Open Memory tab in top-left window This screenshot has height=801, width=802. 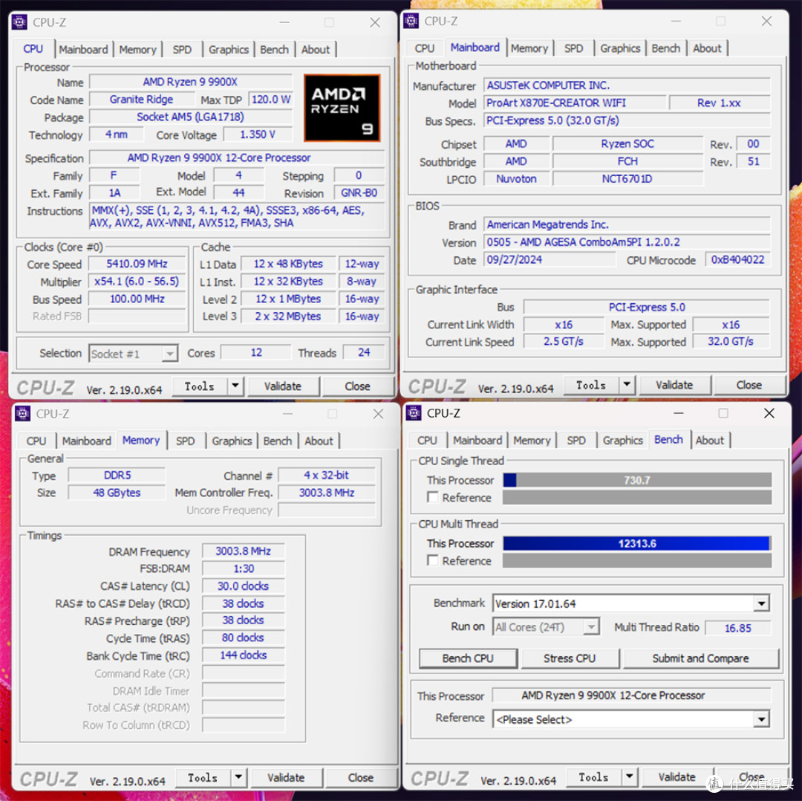(x=137, y=50)
